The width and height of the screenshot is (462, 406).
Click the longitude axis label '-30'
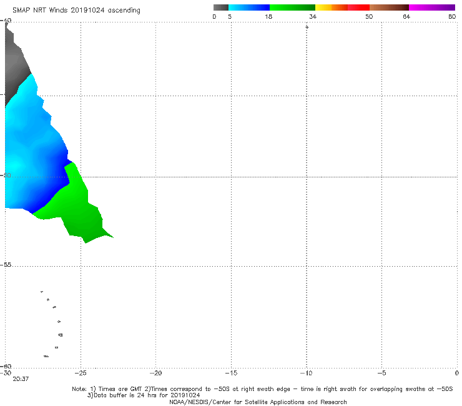tap(5, 373)
